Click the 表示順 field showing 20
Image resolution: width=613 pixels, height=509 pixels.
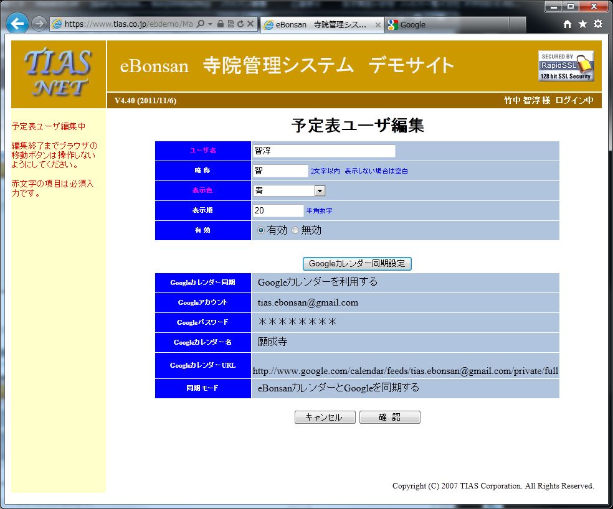point(278,210)
